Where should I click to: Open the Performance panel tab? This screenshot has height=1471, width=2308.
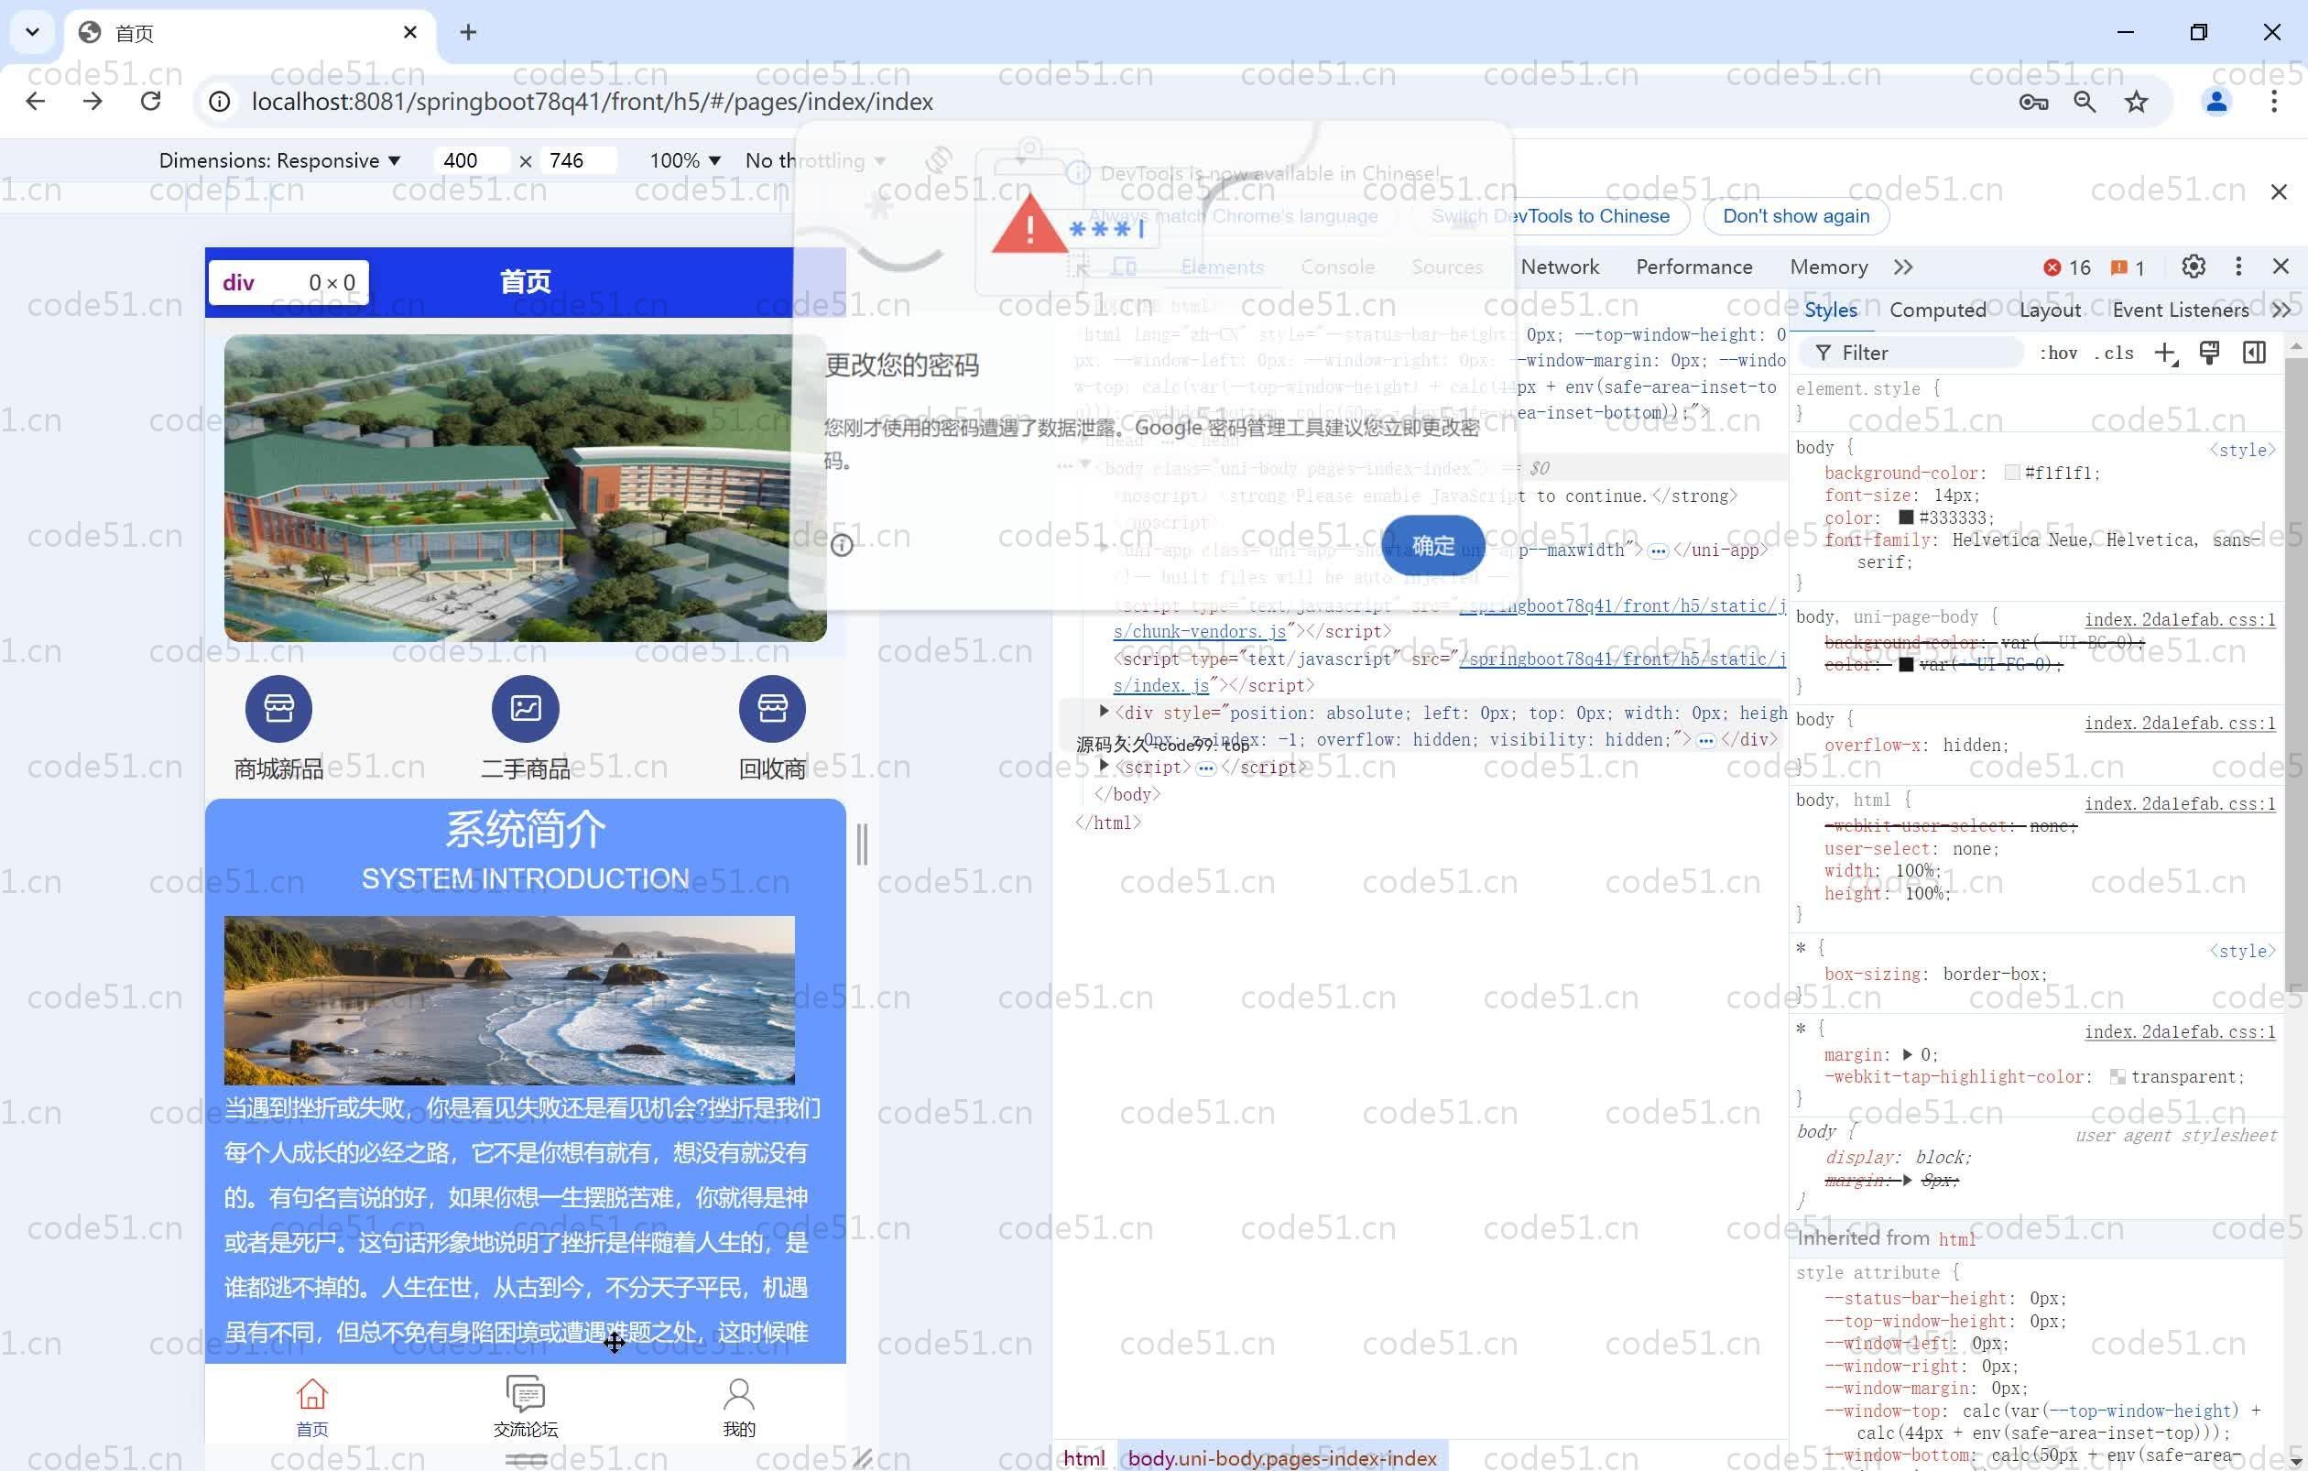1693,267
